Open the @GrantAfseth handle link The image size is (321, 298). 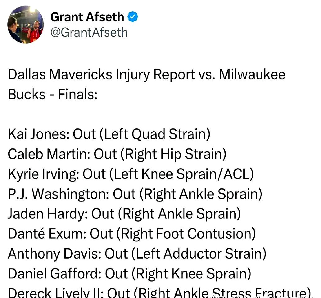(x=89, y=32)
